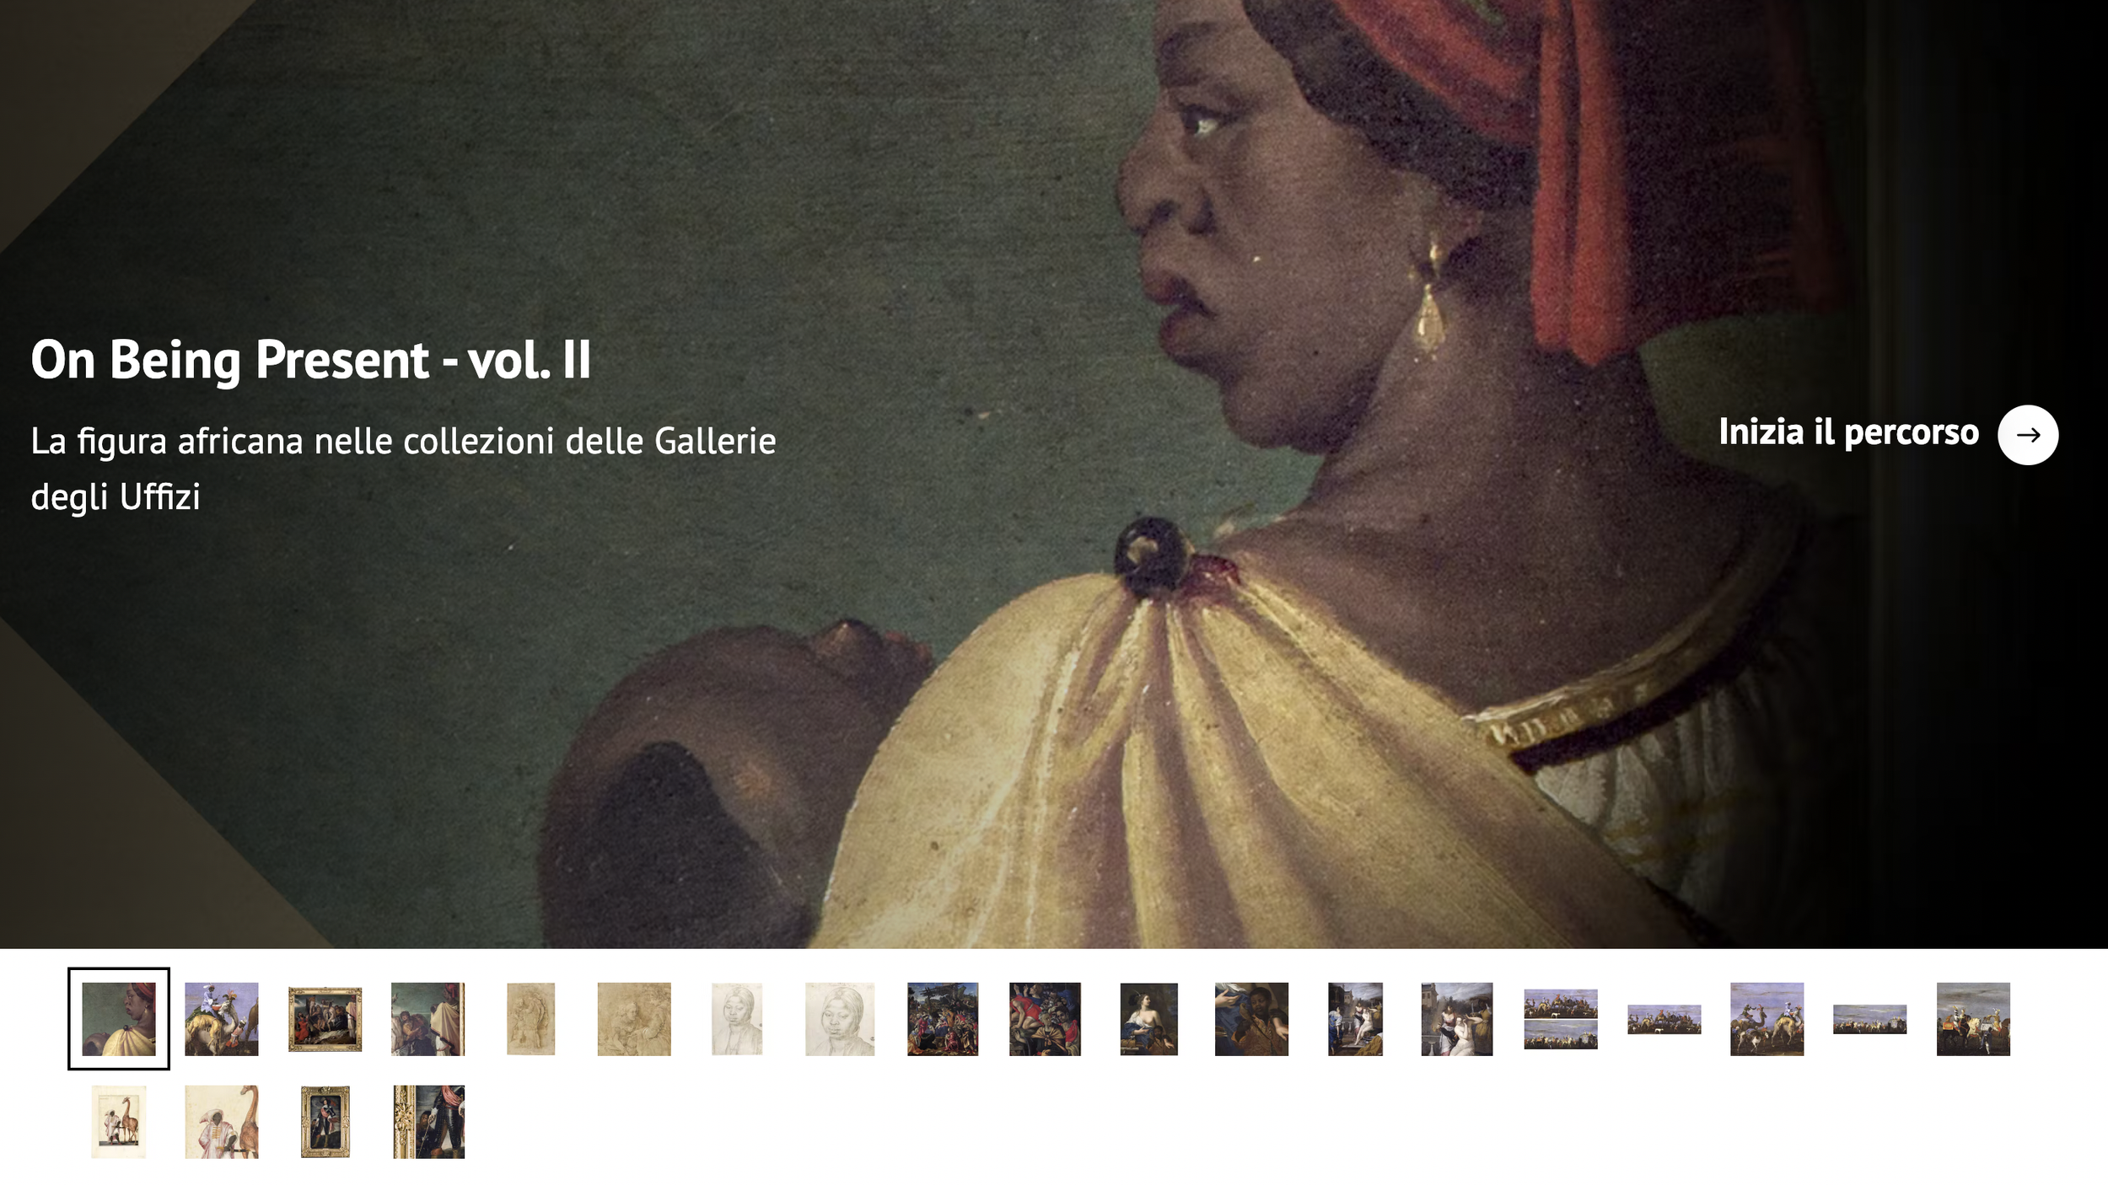The image size is (2108, 1185).
Task: Open the close-up thumbnail of man in white robes
Action: pos(222,1121)
